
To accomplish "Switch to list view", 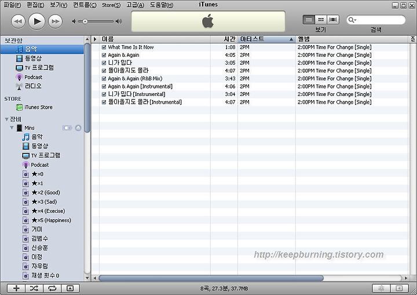I will (309, 20).
